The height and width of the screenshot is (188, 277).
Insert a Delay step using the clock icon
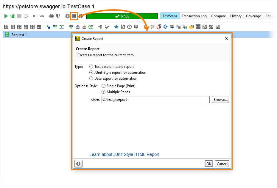[129, 26]
